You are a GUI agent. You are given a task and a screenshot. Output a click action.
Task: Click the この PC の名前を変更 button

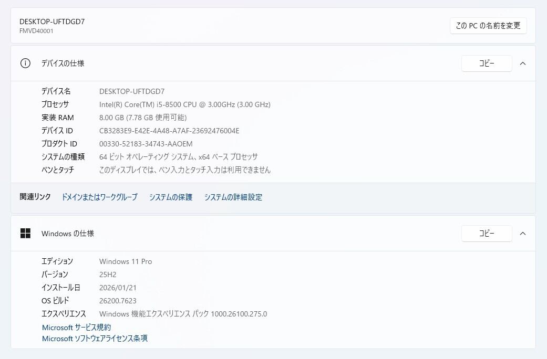[x=488, y=25]
